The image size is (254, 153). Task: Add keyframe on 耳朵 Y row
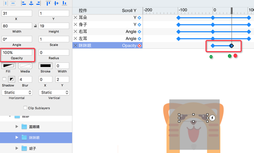click(x=139, y=18)
